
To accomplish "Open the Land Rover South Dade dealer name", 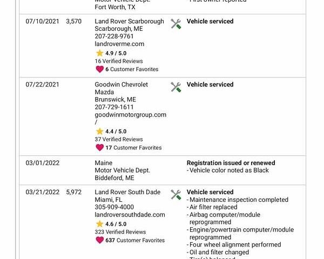I will tap(127, 192).
